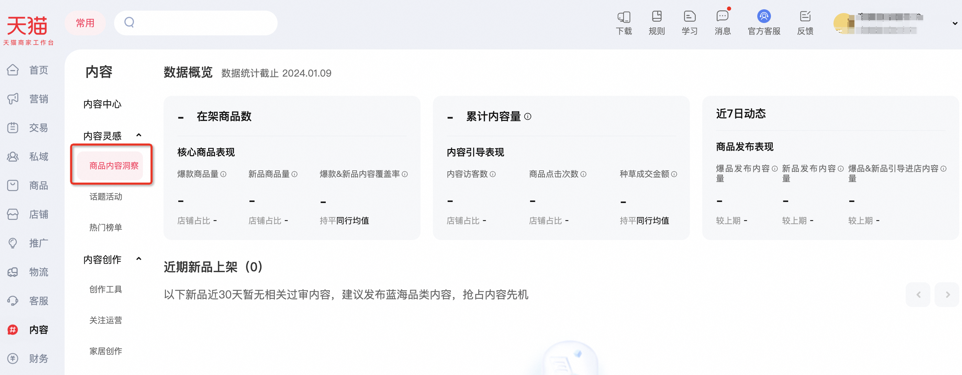This screenshot has width=962, height=375.
Task: Collapse the 内容创作 section
Action: 139,259
